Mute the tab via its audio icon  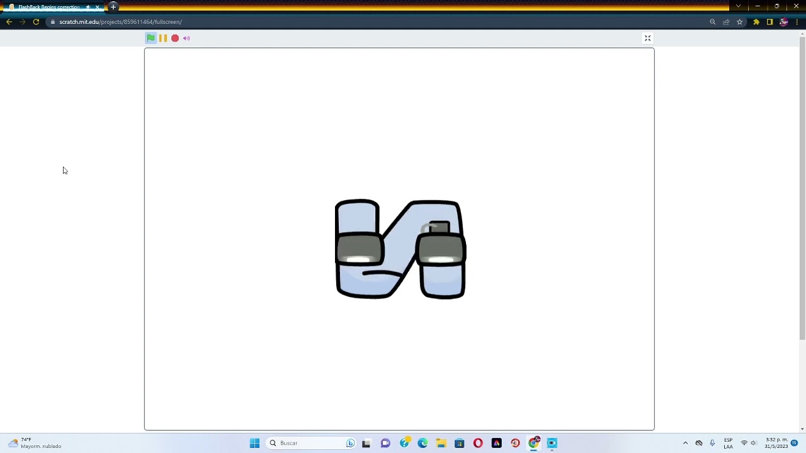pos(88,7)
